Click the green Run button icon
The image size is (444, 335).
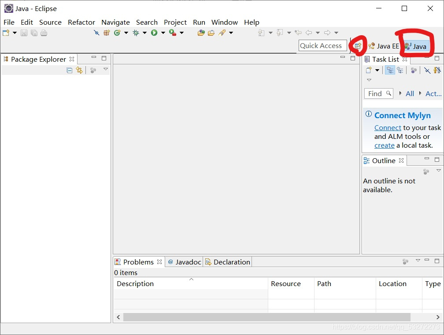click(154, 33)
